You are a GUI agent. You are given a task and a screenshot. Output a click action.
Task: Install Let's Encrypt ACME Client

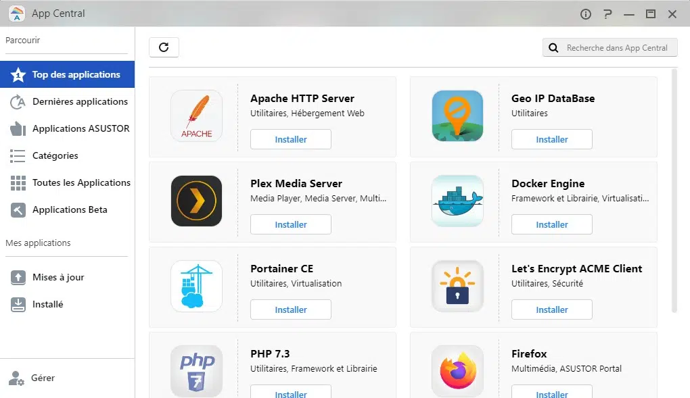(552, 309)
